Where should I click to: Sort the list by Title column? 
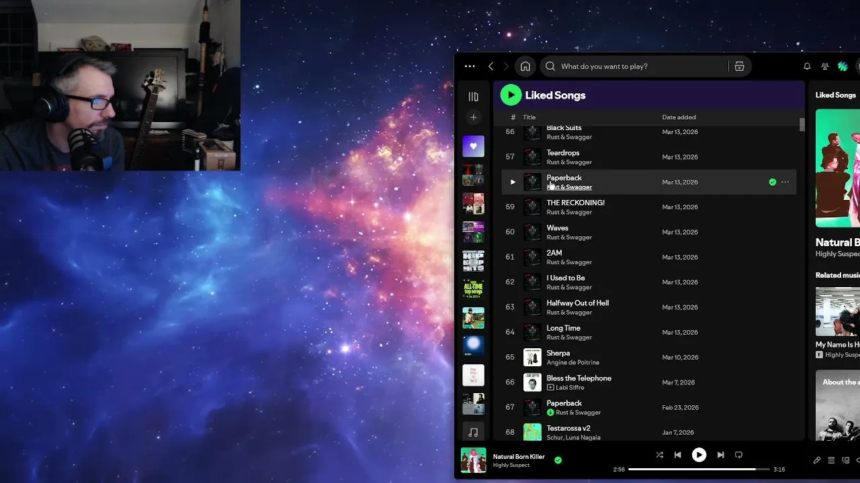click(x=529, y=117)
